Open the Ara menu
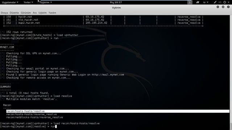The height and width of the screenshot is (130, 232). tap(35, 13)
